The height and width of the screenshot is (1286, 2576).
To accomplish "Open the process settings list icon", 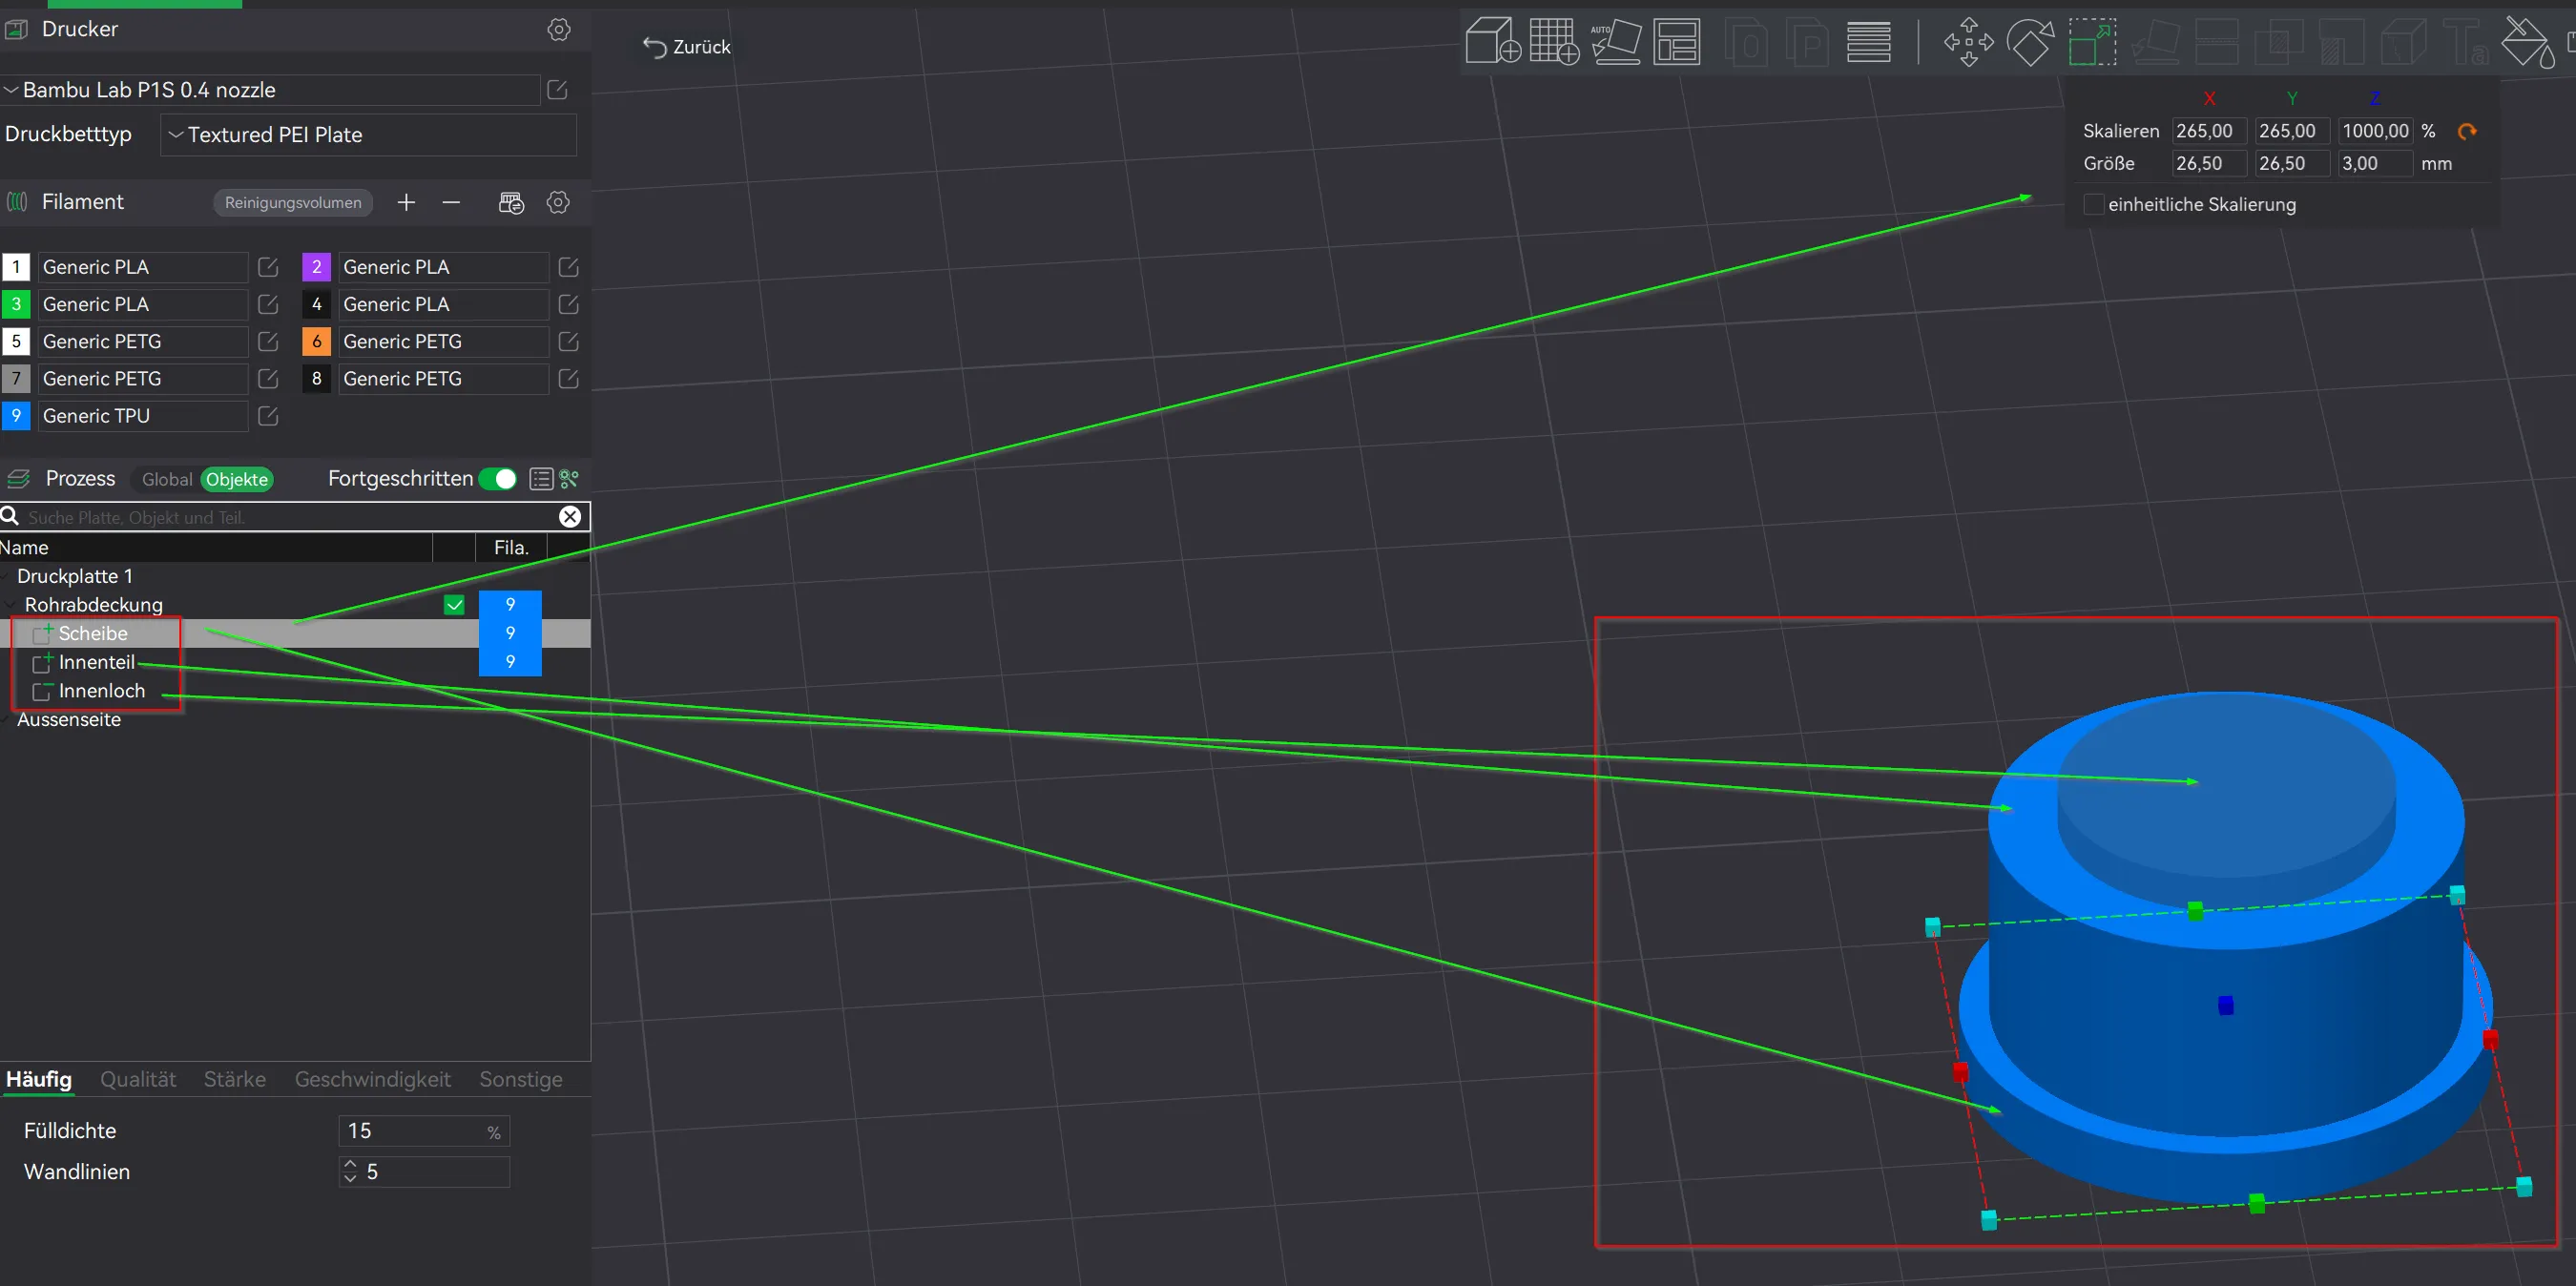I will coord(541,479).
